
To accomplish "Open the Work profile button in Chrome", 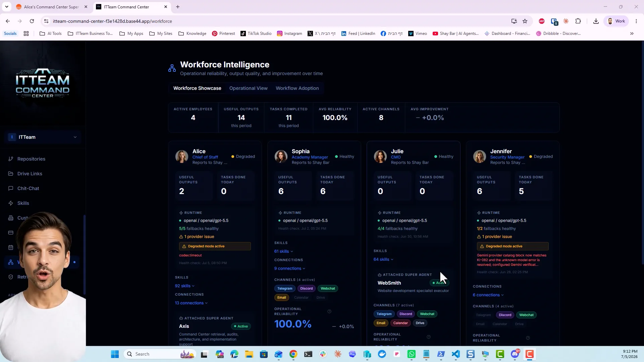I will point(616,21).
